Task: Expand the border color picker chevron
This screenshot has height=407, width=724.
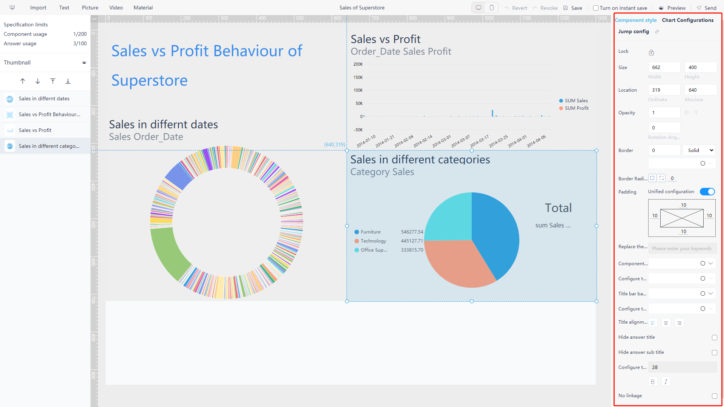Action: coord(711,163)
